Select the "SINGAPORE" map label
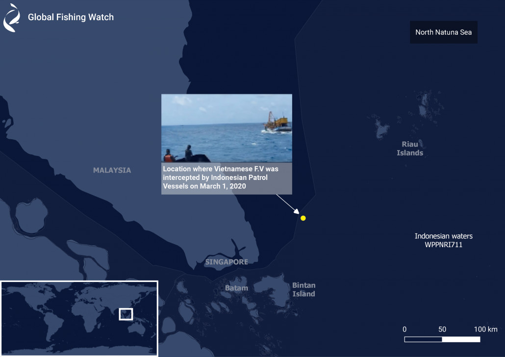This screenshot has width=505, height=357. (227, 262)
